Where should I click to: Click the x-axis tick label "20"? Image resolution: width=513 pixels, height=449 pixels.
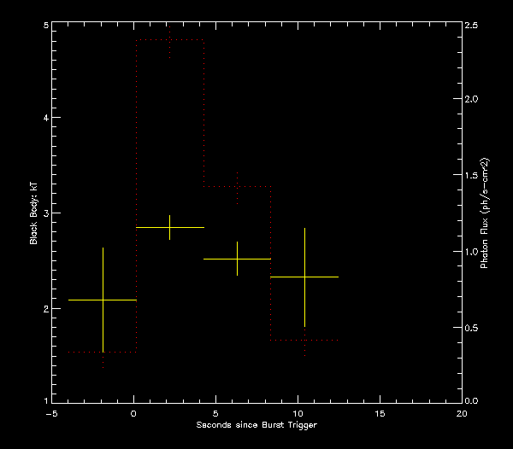coord(462,412)
